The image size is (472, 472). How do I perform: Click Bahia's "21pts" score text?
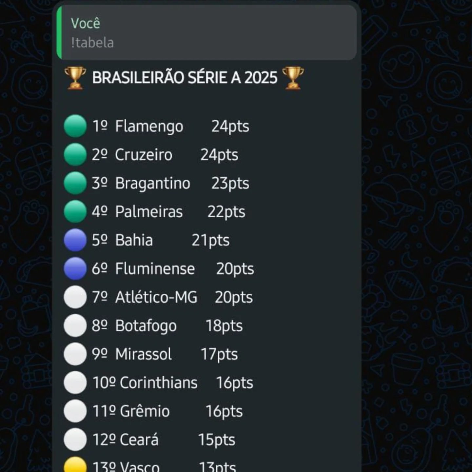pyautogui.click(x=210, y=240)
